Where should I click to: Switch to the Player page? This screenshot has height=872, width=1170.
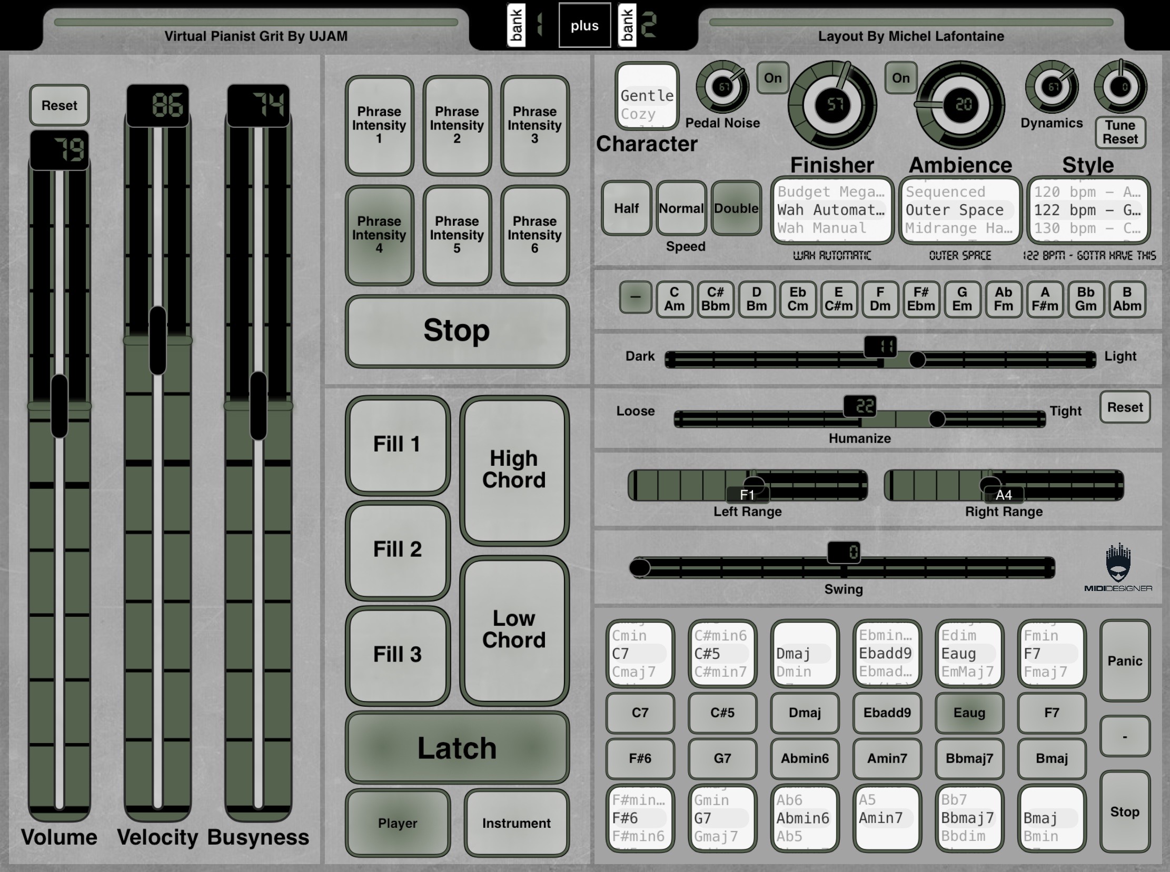pyautogui.click(x=398, y=823)
